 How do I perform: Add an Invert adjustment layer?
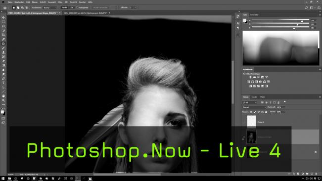(x=251, y=86)
